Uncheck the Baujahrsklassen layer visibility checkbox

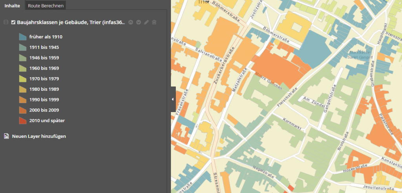[x=13, y=23]
